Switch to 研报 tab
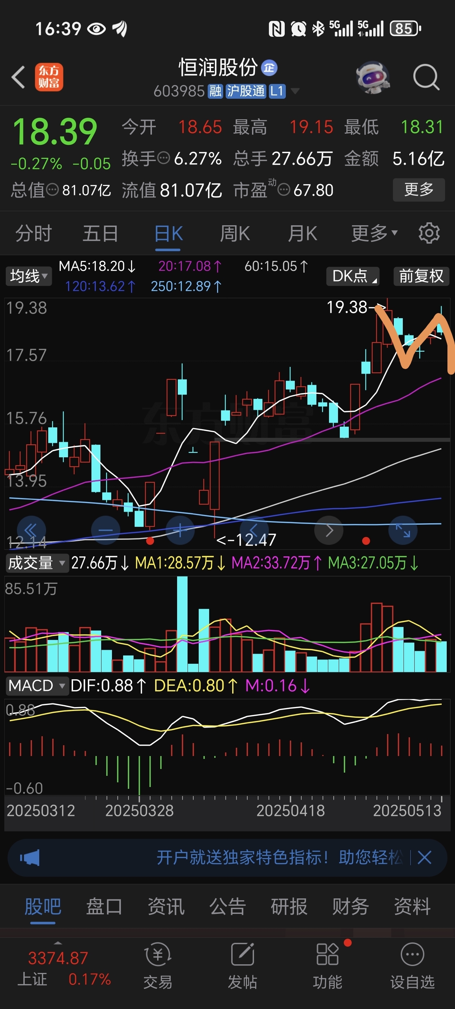 tap(289, 907)
